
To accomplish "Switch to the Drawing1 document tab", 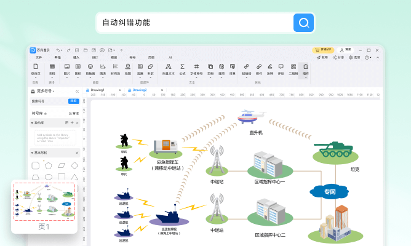I will click(98, 90).
